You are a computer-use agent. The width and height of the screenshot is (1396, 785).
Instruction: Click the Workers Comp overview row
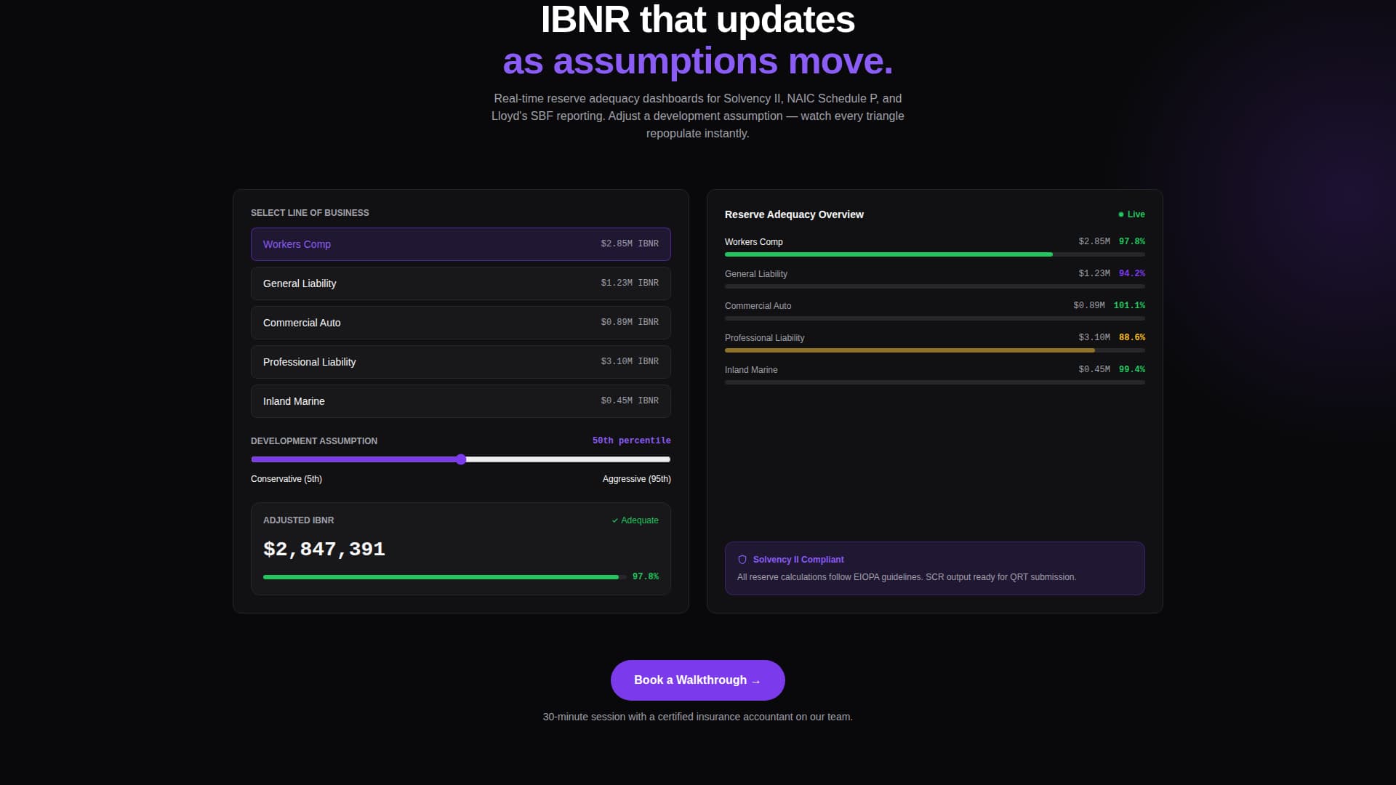pos(754,242)
